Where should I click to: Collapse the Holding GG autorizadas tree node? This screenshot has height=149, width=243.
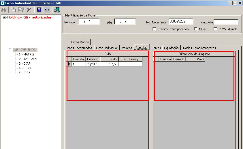pos(4,17)
